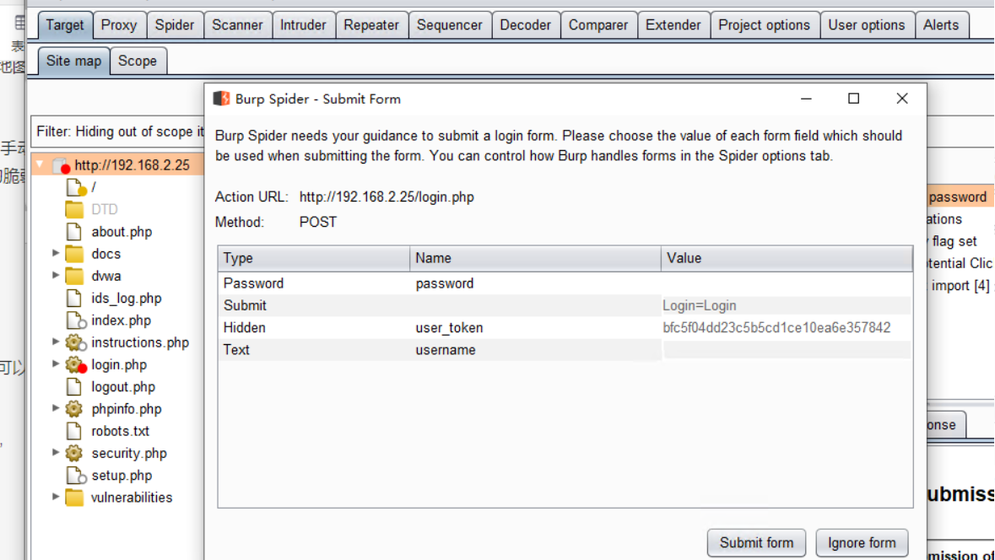
Task: Click the security.php gear icon
Action: click(x=74, y=453)
